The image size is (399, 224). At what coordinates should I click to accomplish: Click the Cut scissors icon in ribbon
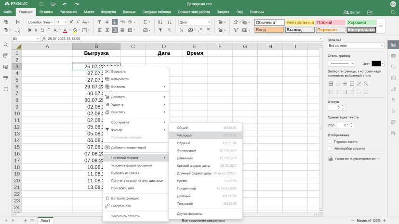click(x=18, y=22)
